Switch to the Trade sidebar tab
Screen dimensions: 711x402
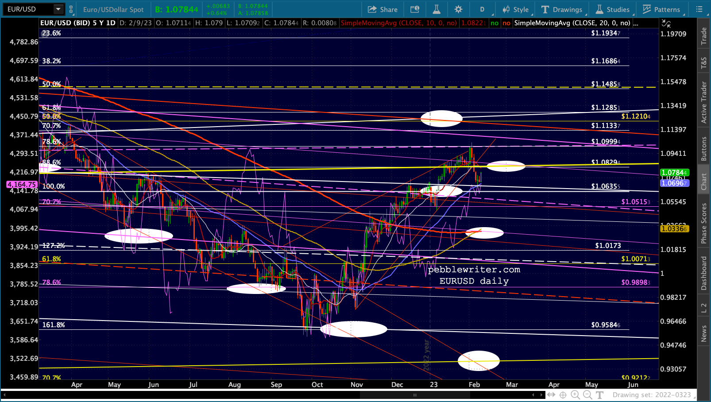tap(703, 36)
